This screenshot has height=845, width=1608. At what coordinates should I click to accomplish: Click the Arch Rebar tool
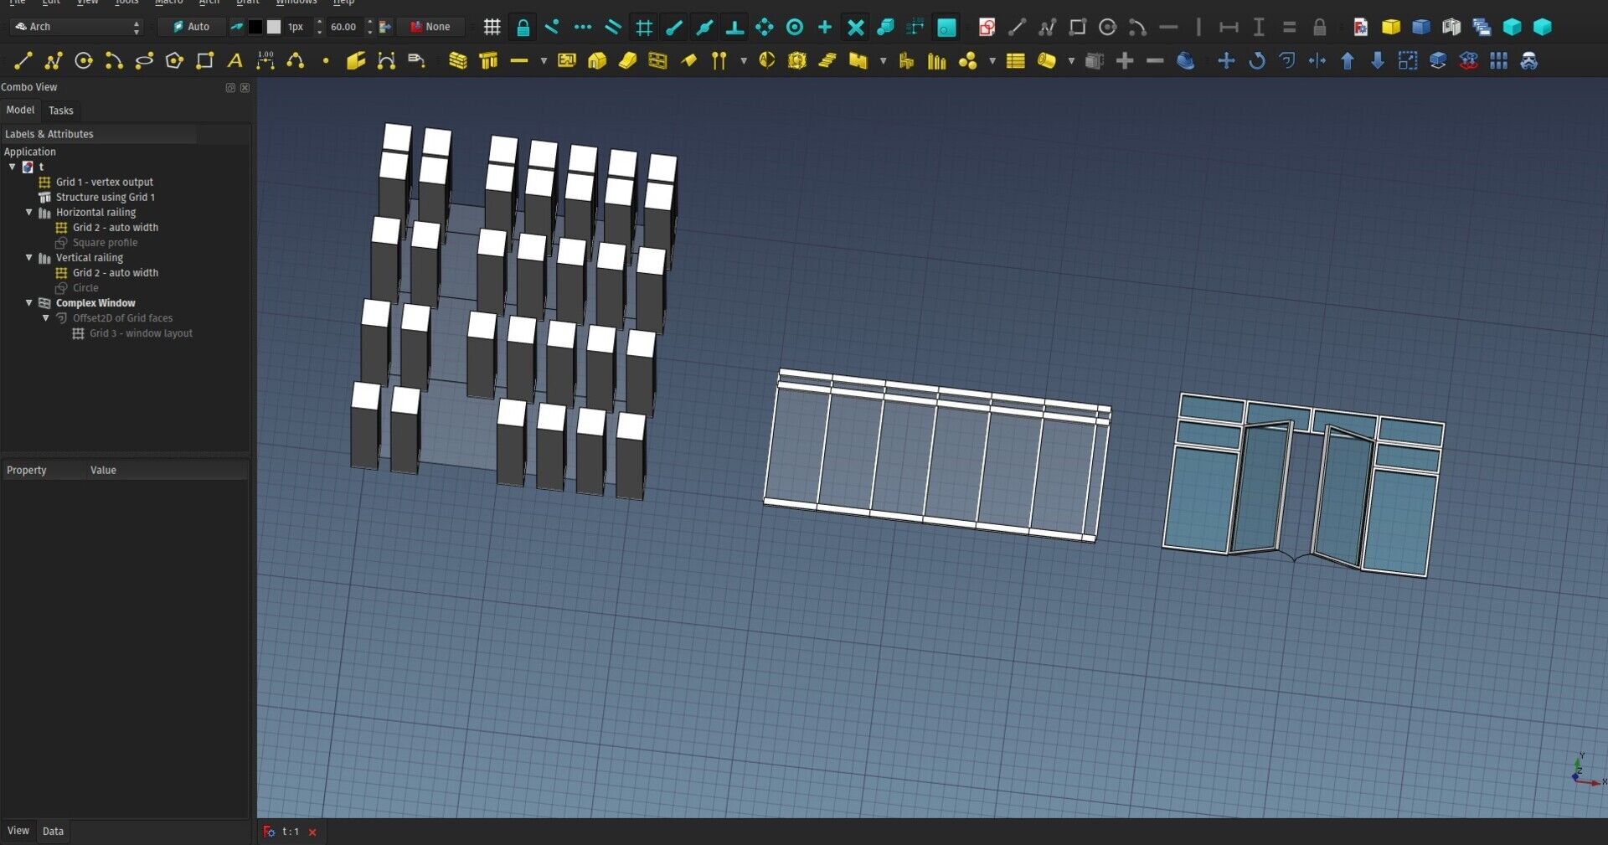tap(519, 60)
